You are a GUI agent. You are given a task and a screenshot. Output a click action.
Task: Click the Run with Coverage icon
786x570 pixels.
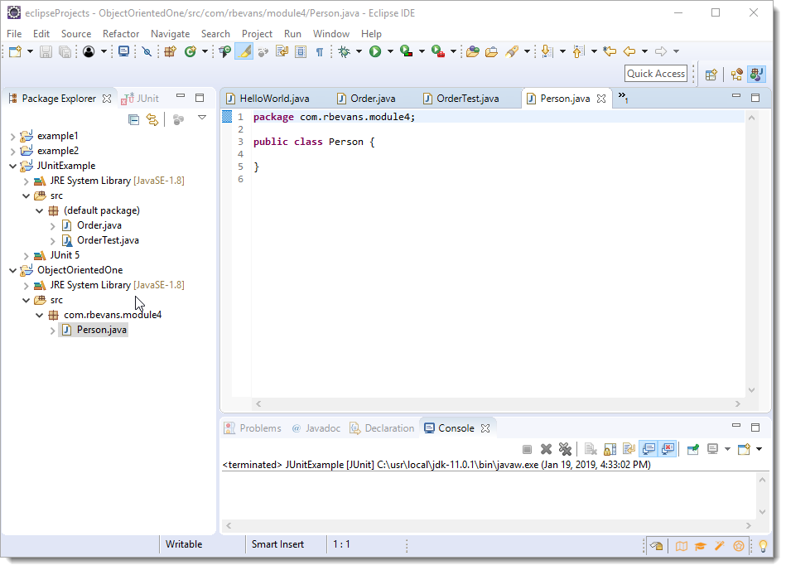click(x=406, y=51)
